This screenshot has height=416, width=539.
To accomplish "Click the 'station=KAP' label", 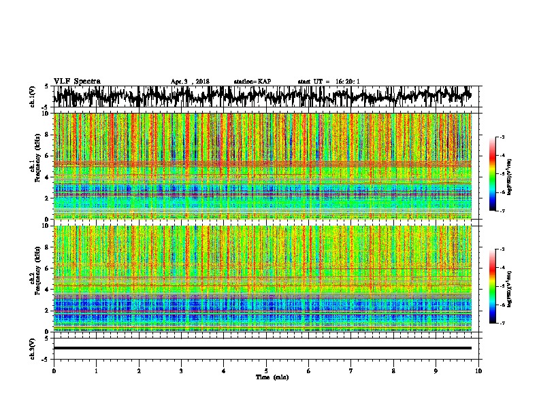I will coord(252,82).
